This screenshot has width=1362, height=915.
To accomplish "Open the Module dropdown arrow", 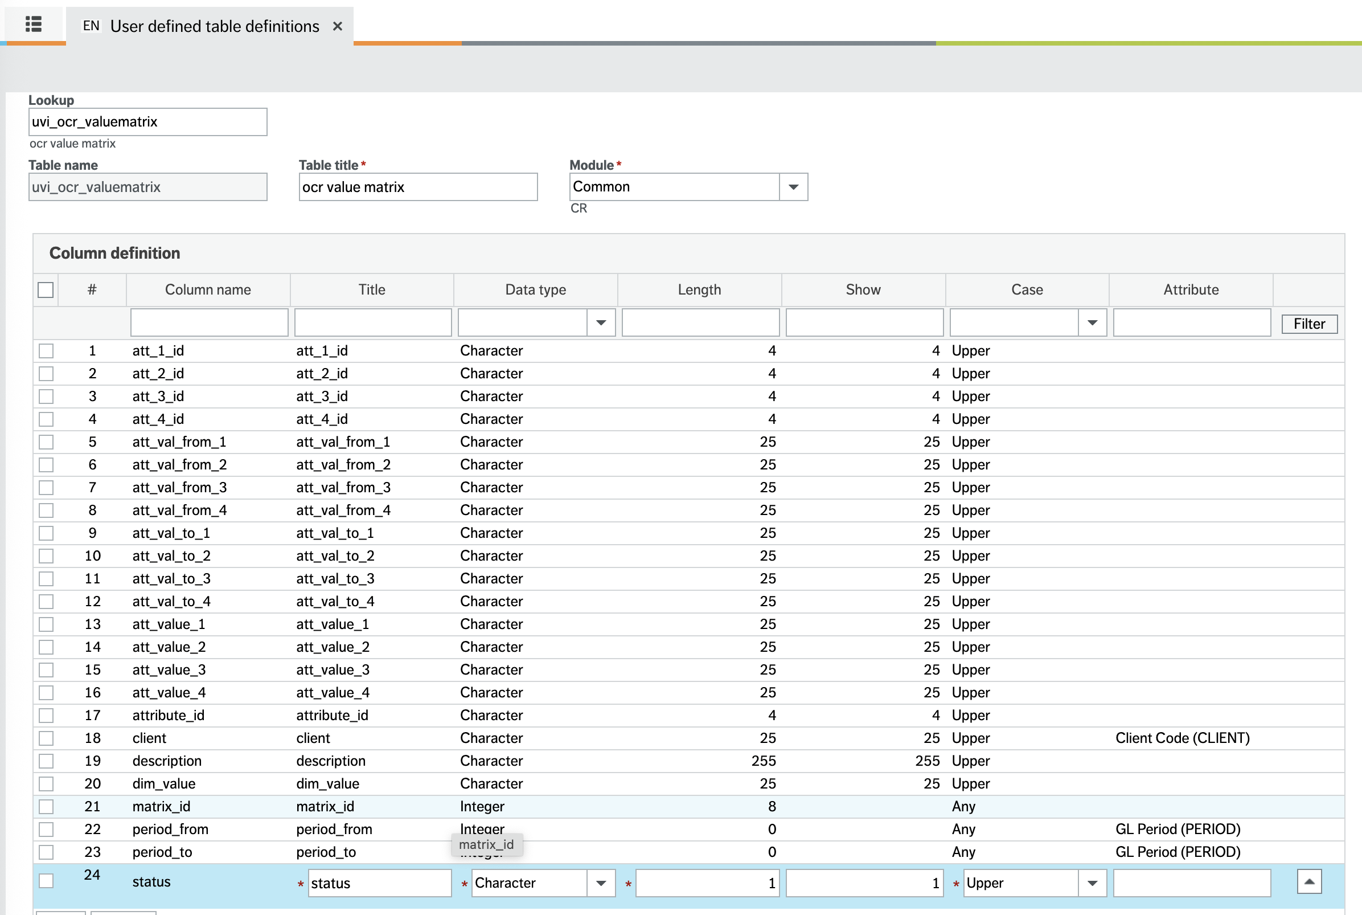I will (x=794, y=187).
